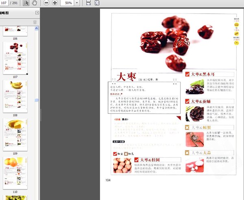Click the page number field showing 107

4,3
